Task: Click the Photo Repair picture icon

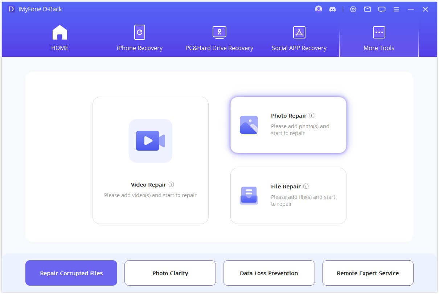Action: [249, 125]
